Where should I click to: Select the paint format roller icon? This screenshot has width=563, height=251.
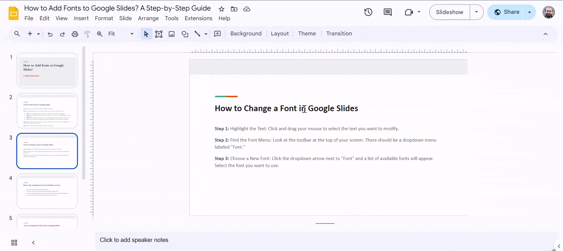pos(87,34)
